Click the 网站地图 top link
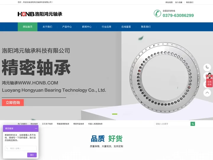This screenshot has width=213, height=160. (169, 2)
